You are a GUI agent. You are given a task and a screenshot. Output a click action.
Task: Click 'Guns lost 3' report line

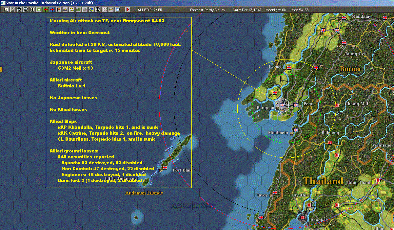click(x=100, y=180)
